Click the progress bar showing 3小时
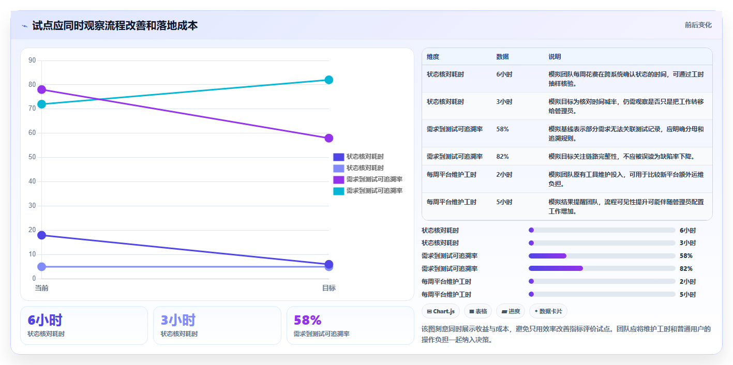This screenshot has height=365, width=733. tap(602, 243)
